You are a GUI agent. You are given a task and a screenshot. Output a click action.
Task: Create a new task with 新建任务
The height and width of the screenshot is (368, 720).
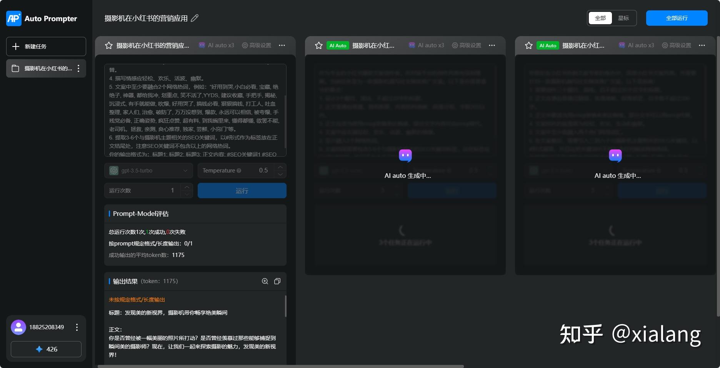46,46
